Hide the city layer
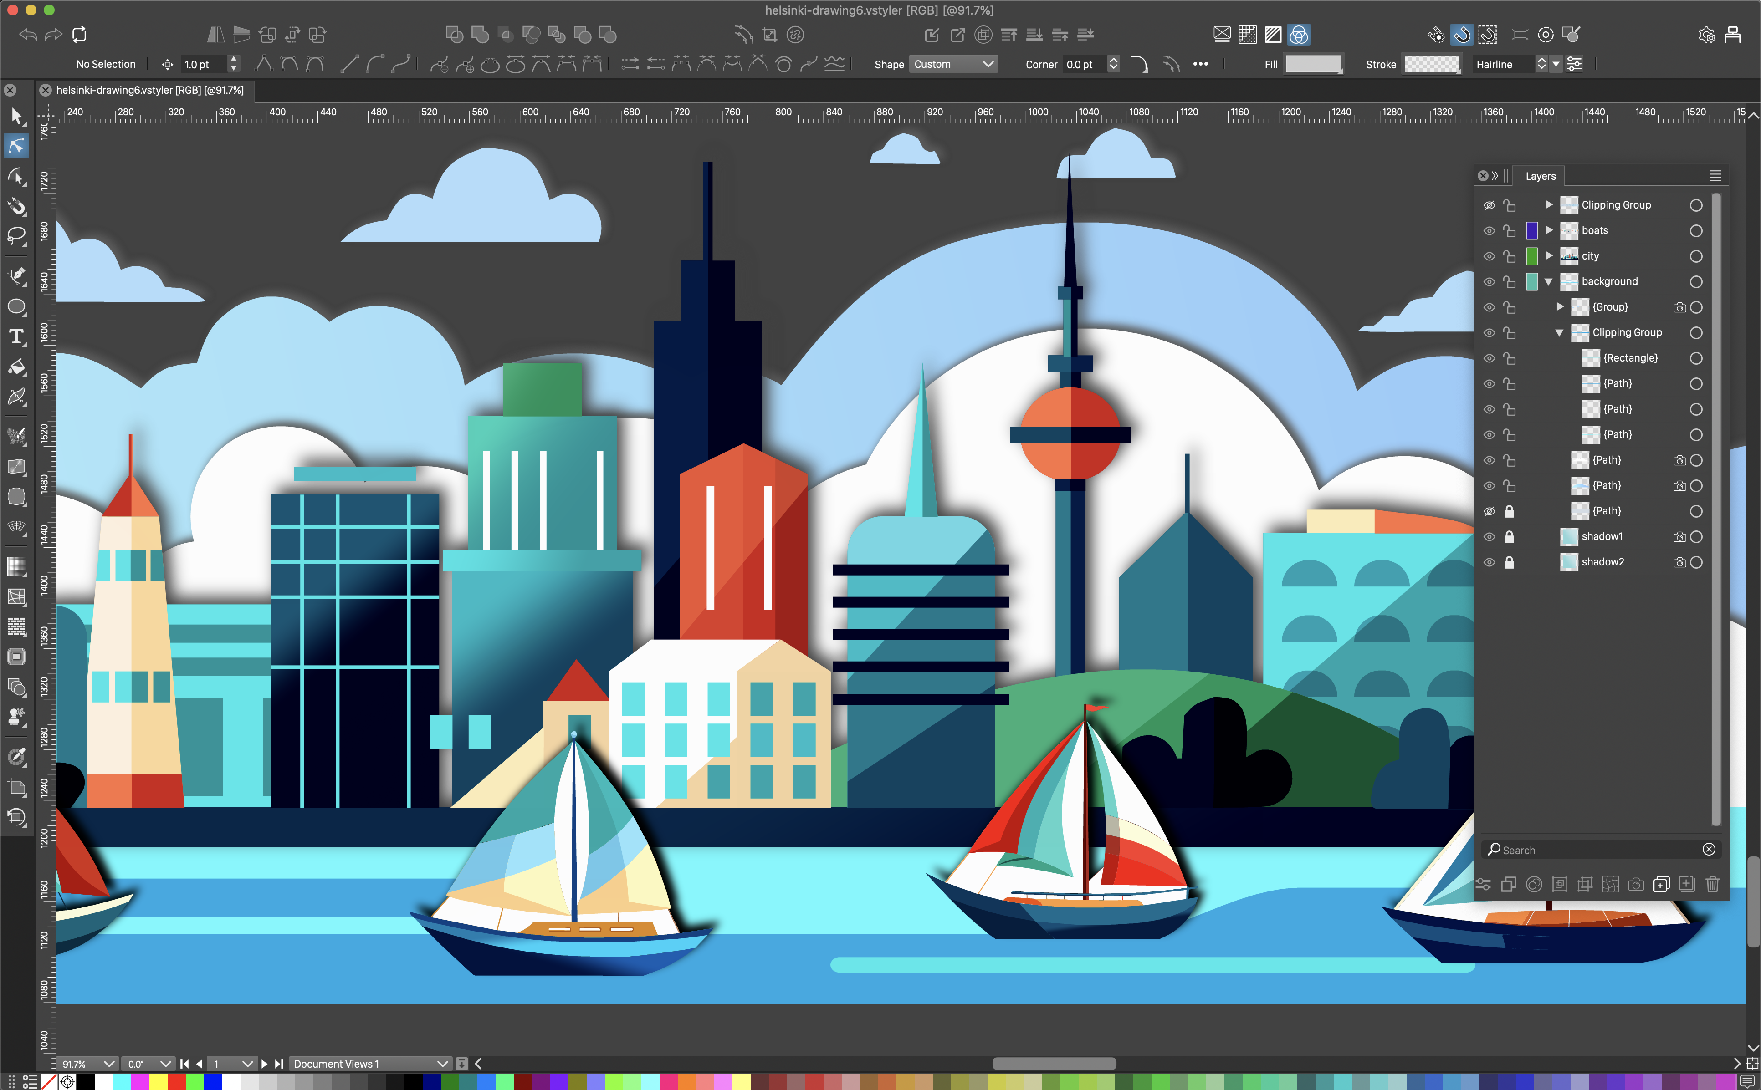The width and height of the screenshot is (1761, 1090). 1489,256
